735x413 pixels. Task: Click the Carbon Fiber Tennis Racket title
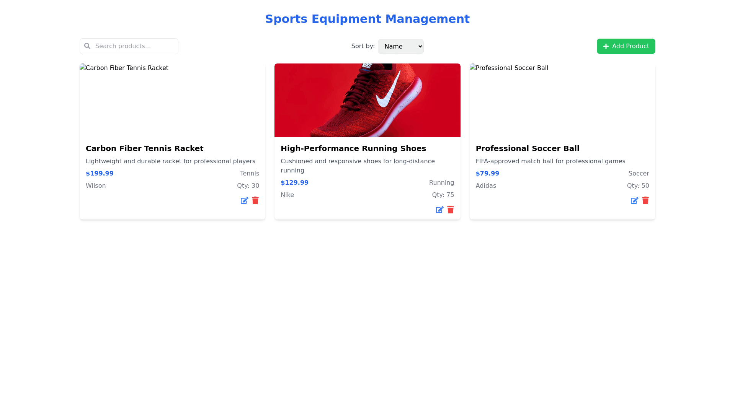tap(144, 148)
